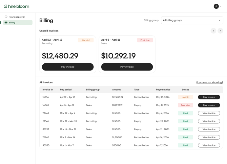The image size is (227, 164).
Task: Click the Type column header
Action: point(137,89)
